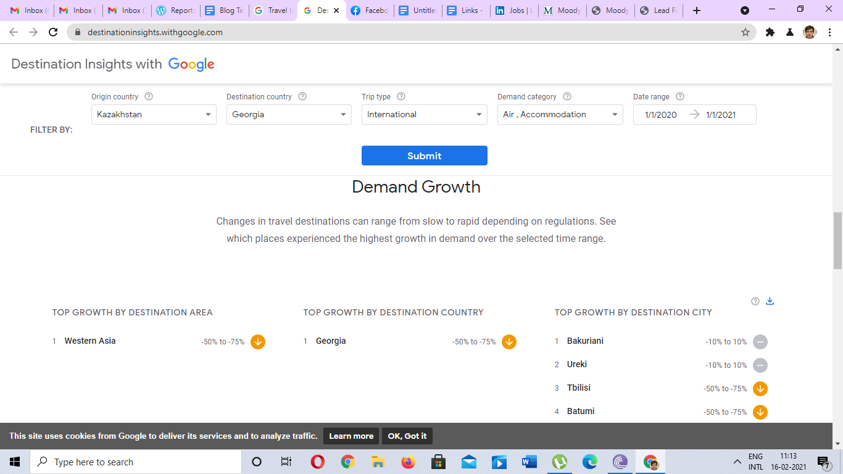Viewport: 843px width, 474px height.
Task: Switch to the Facebook tab
Action: (x=370, y=10)
